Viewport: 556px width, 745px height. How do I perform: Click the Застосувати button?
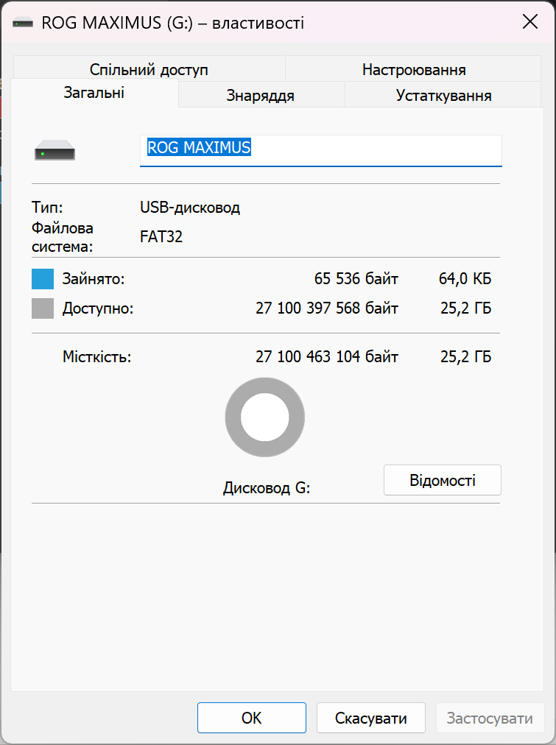tap(490, 718)
